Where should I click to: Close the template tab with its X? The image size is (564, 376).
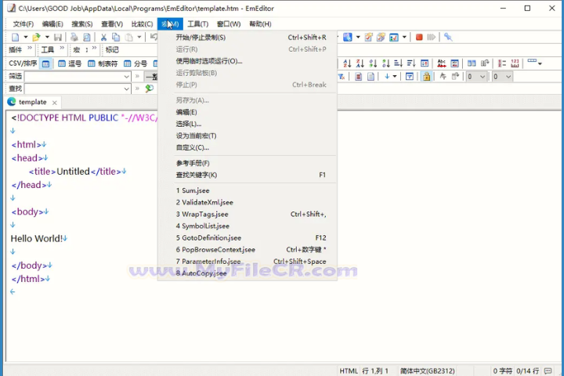[x=55, y=103]
